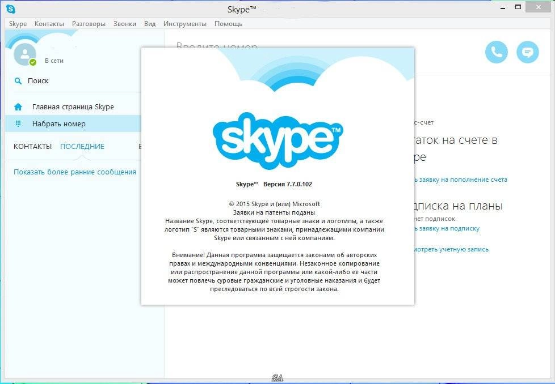The height and width of the screenshot is (384, 555).
Task: Click the Skype logo in title bar
Action: click(11, 9)
